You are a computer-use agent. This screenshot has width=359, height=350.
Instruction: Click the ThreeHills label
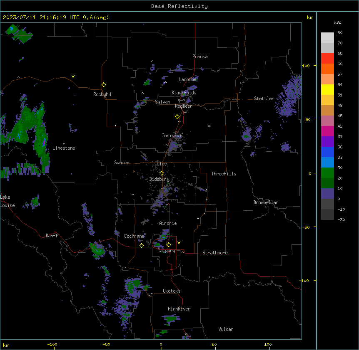point(224,174)
